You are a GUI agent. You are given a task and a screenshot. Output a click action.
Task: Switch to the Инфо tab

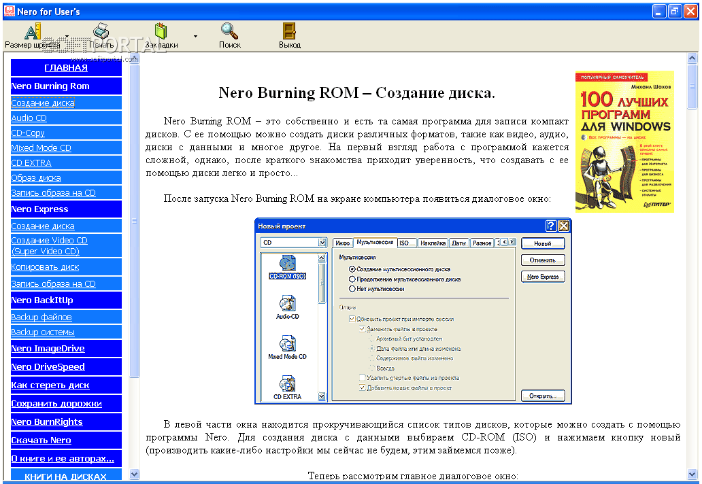(342, 243)
